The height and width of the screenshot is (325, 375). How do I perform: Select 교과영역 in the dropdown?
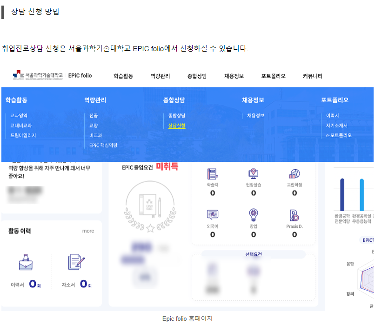point(19,115)
